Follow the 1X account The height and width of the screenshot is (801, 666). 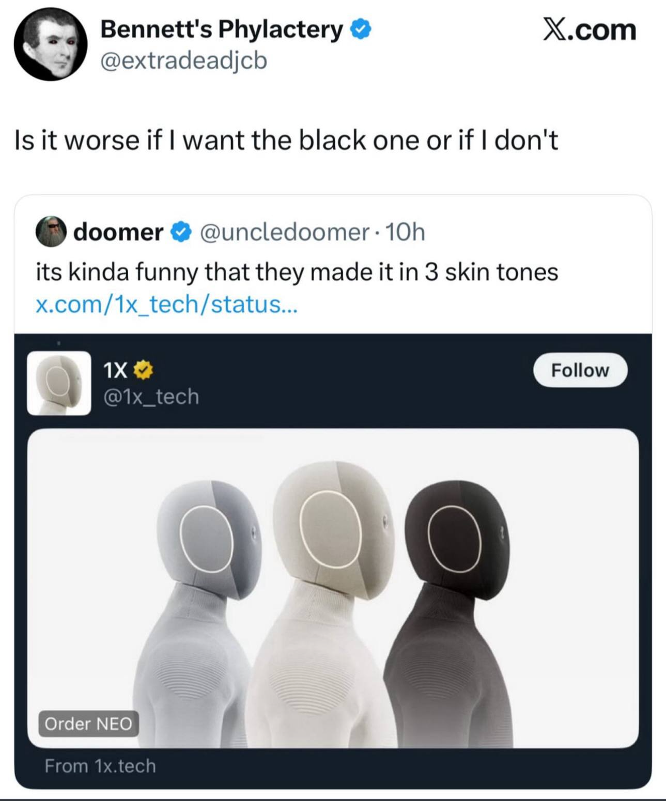pyautogui.click(x=580, y=370)
